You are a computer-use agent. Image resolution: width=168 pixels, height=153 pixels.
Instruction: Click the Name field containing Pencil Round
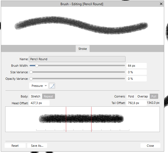[77, 59]
